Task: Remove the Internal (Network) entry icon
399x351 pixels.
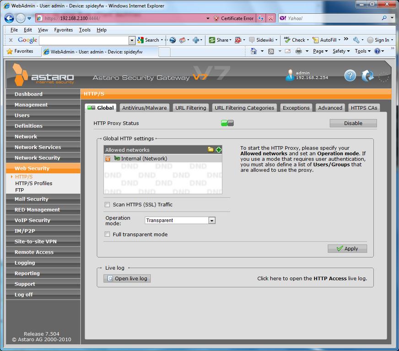Action: tap(108, 159)
